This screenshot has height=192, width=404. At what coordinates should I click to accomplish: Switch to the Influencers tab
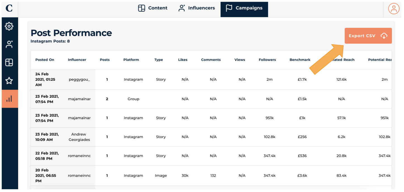pyautogui.click(x=197, y=8)
